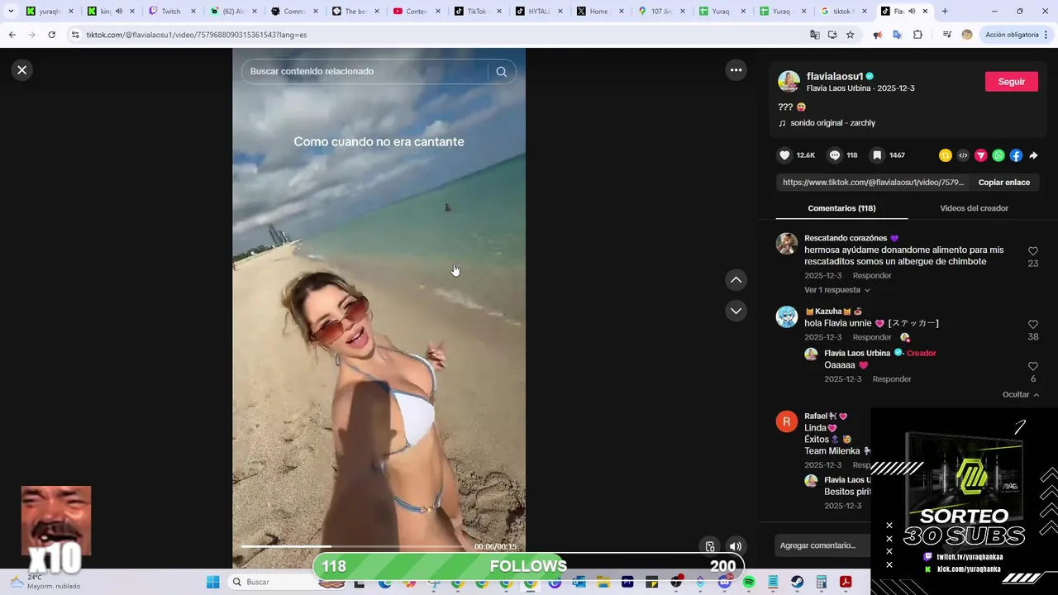Screen dimensions: 1058x595
Task: Share video to Facebook
Action: click(1016, 155)
